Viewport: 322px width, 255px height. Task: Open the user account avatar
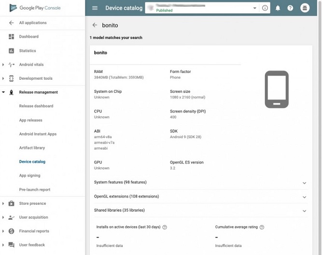point(305,8)
